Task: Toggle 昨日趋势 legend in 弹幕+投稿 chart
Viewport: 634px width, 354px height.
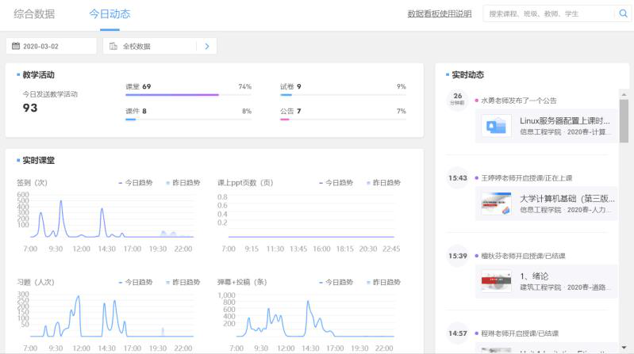Action: (x=383, y=282)
